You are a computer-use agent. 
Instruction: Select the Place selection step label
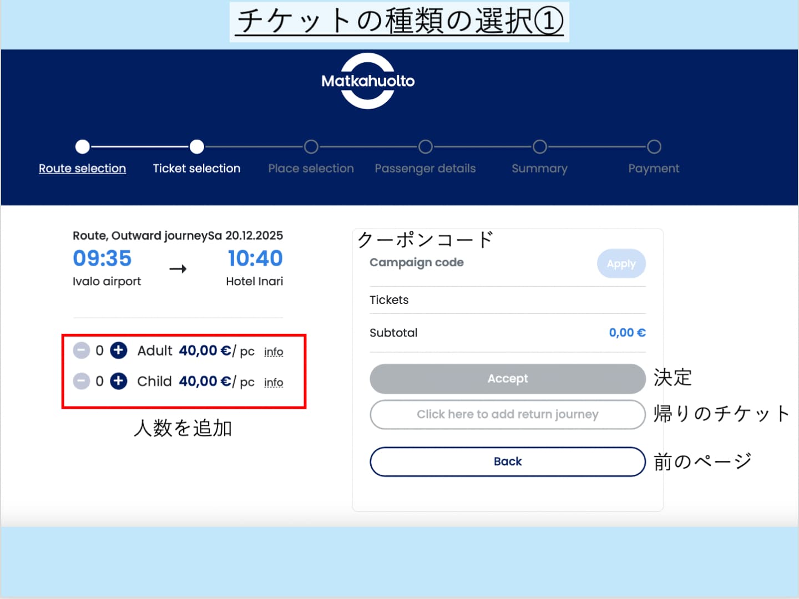[311, 169]
